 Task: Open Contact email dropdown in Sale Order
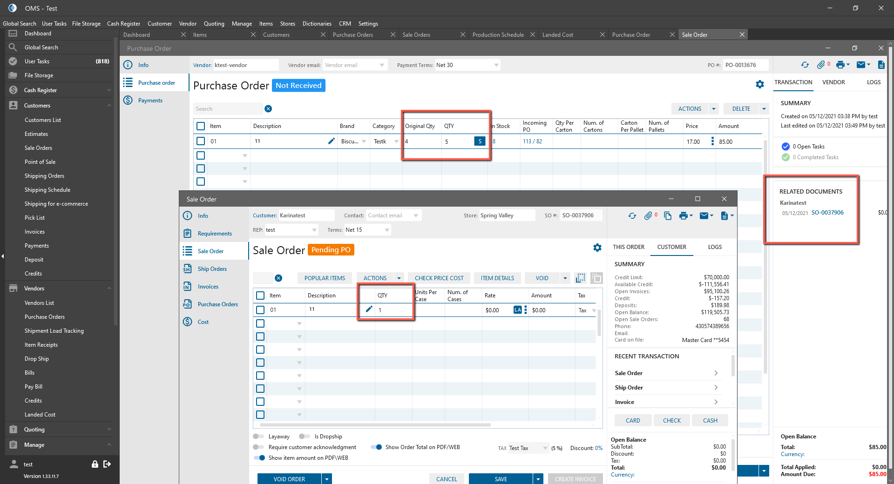point(416,215)
